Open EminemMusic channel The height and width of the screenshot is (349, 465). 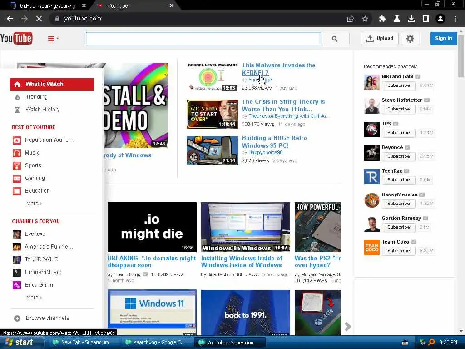pyautogui.click(x=43, y=272)
